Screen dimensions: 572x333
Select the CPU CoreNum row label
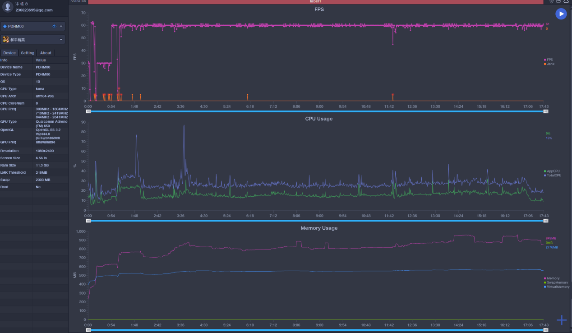coord(12,103)
